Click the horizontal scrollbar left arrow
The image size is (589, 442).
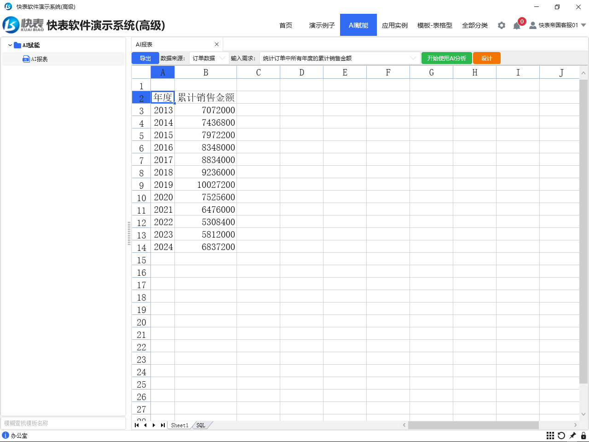tap(404, 425)
